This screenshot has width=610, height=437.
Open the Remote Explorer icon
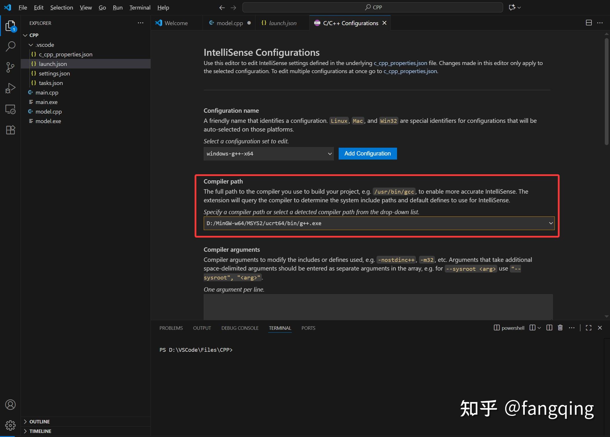[10, 109]
